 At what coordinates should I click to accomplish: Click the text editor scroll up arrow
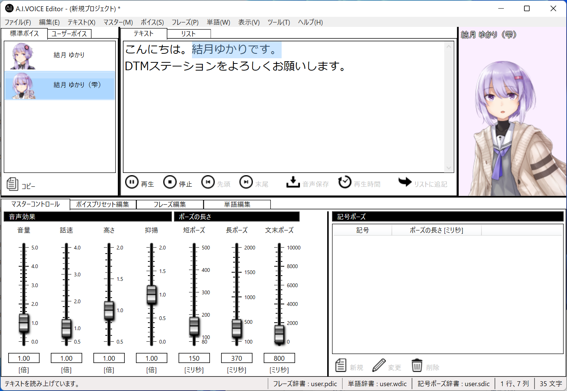[449, 46]
